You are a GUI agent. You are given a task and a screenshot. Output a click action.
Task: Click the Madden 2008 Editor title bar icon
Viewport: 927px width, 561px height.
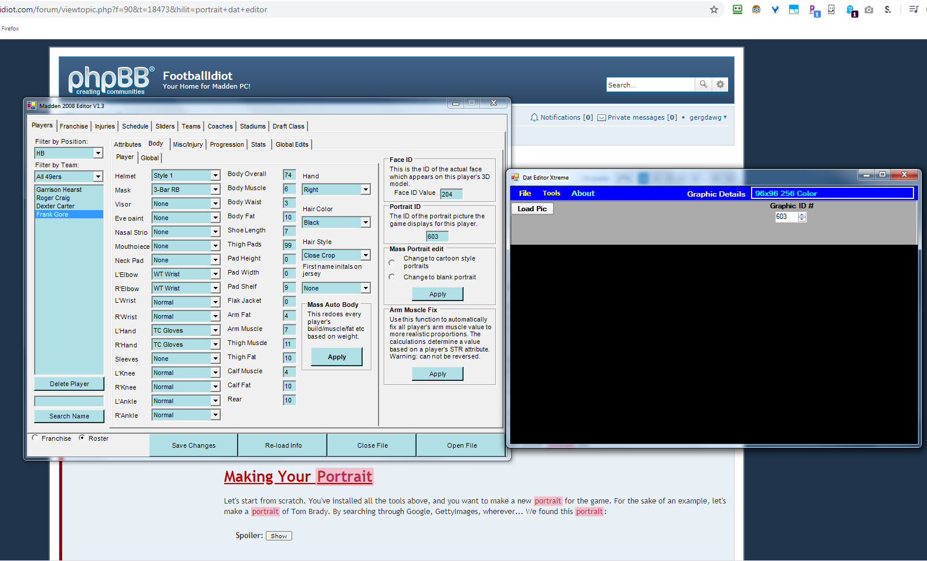click(x=32, y=106)
